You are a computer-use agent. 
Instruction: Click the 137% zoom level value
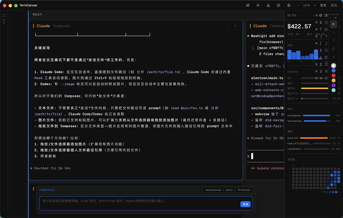[306, 5]
